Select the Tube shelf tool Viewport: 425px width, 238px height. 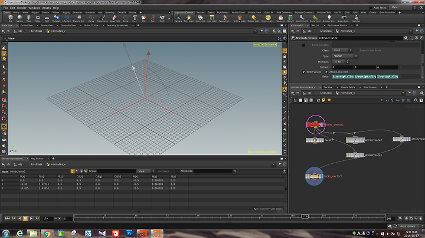click(x=29, y=18)
